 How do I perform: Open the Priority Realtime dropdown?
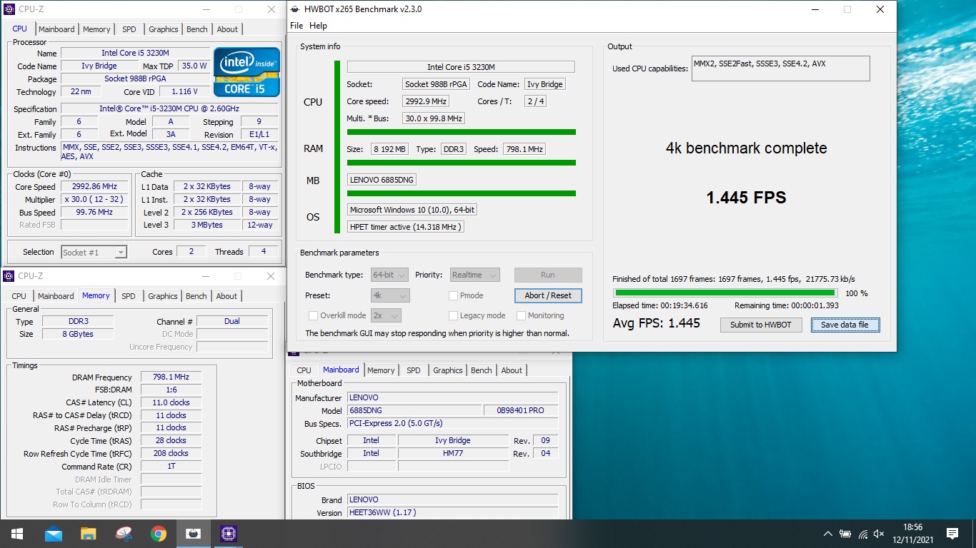point(474,275)
